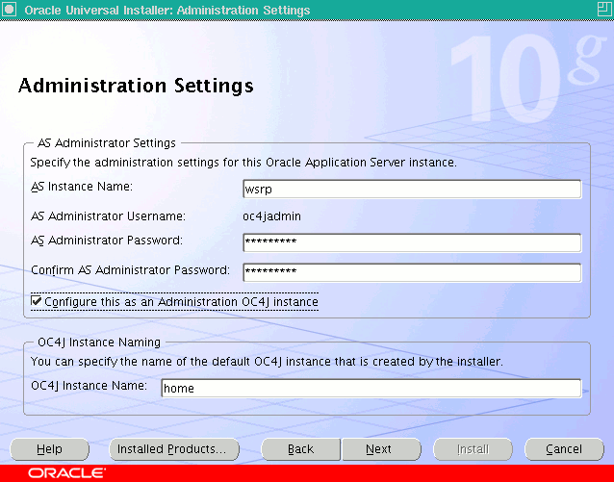Focus the AS Instance Name field

pyautogui.click(x=412, y=190)
